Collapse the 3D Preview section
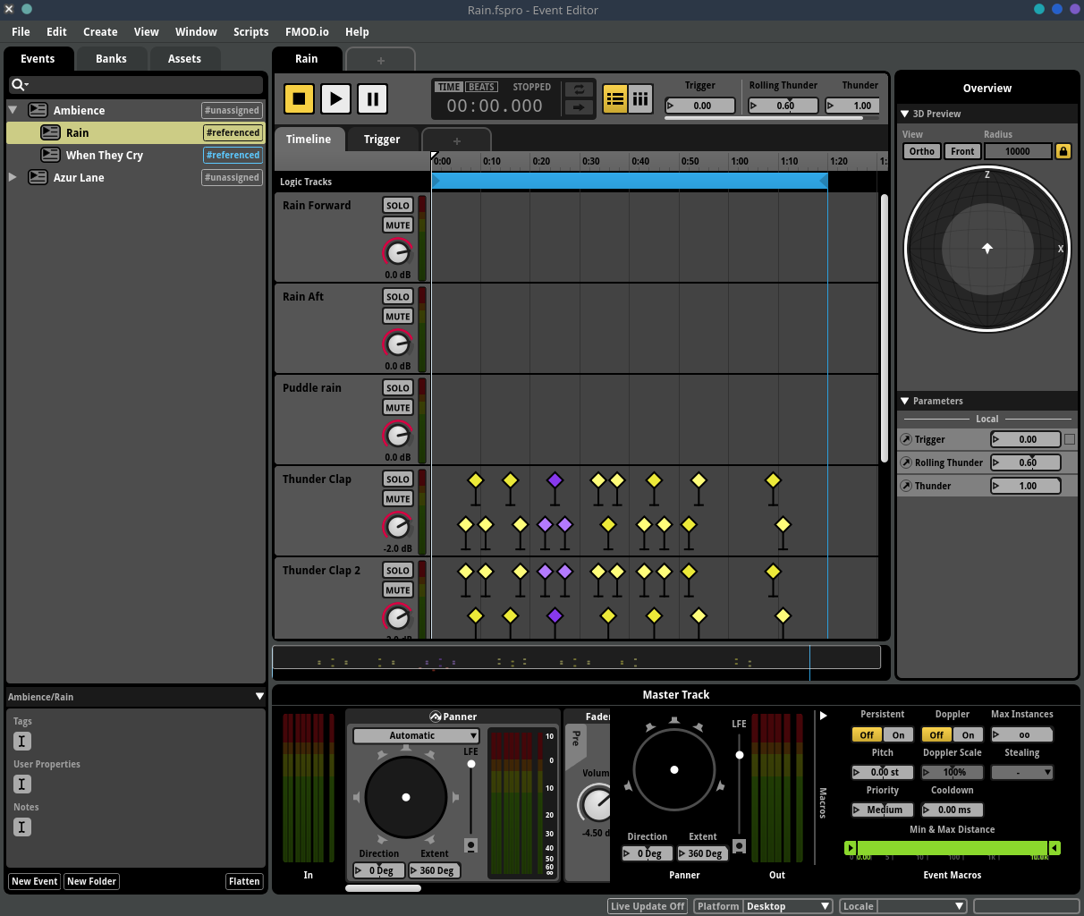1084x916 pixels. pos(904,114)
